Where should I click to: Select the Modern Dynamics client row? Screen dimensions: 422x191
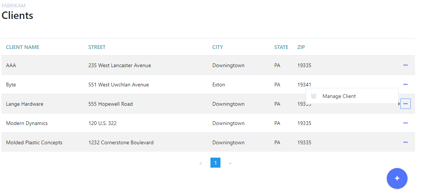[27, 123]
